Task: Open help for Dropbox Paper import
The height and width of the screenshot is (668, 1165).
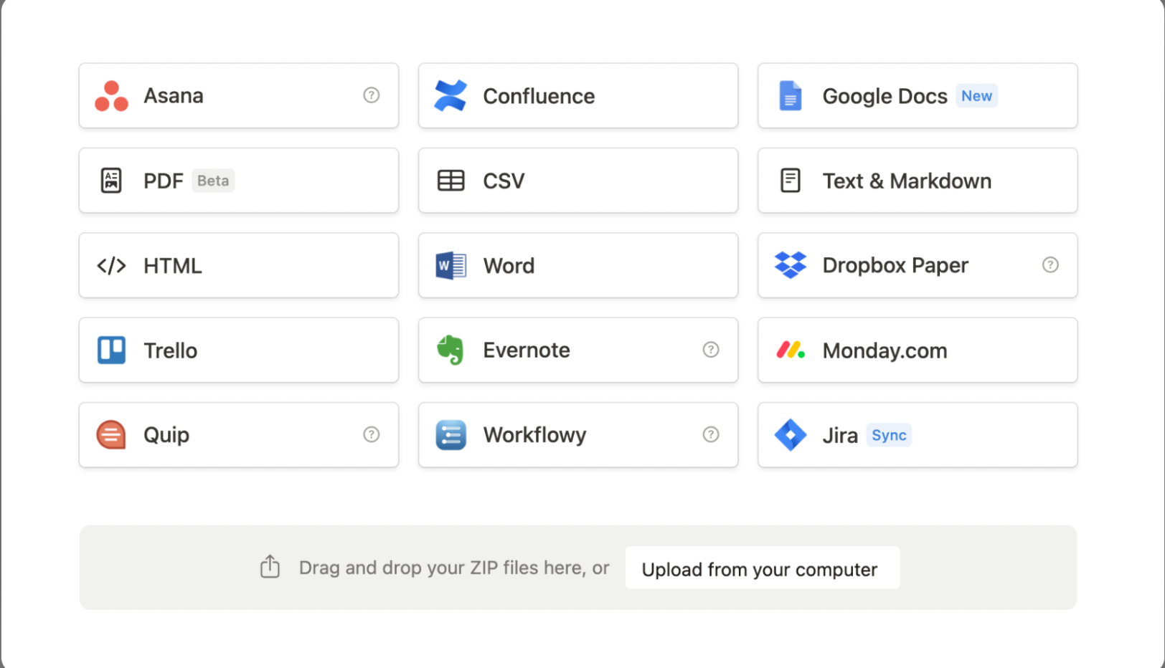Action: 1050,265
